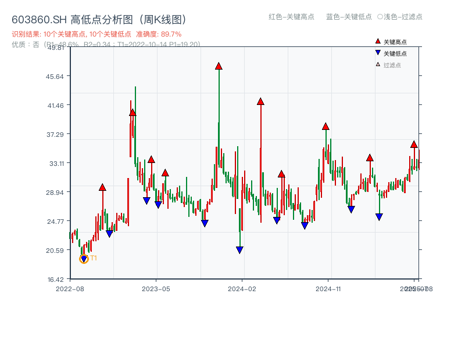Click the orange circle marker labeled T1

(83, 258)
